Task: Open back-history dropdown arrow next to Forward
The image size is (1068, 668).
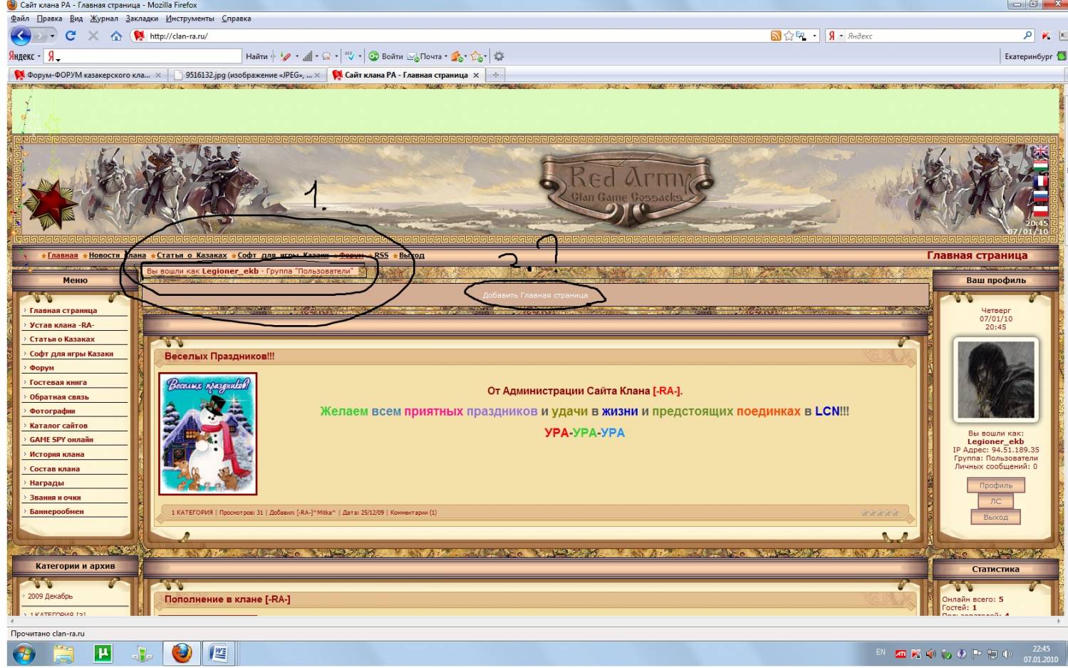Action: tap(52, 36)
